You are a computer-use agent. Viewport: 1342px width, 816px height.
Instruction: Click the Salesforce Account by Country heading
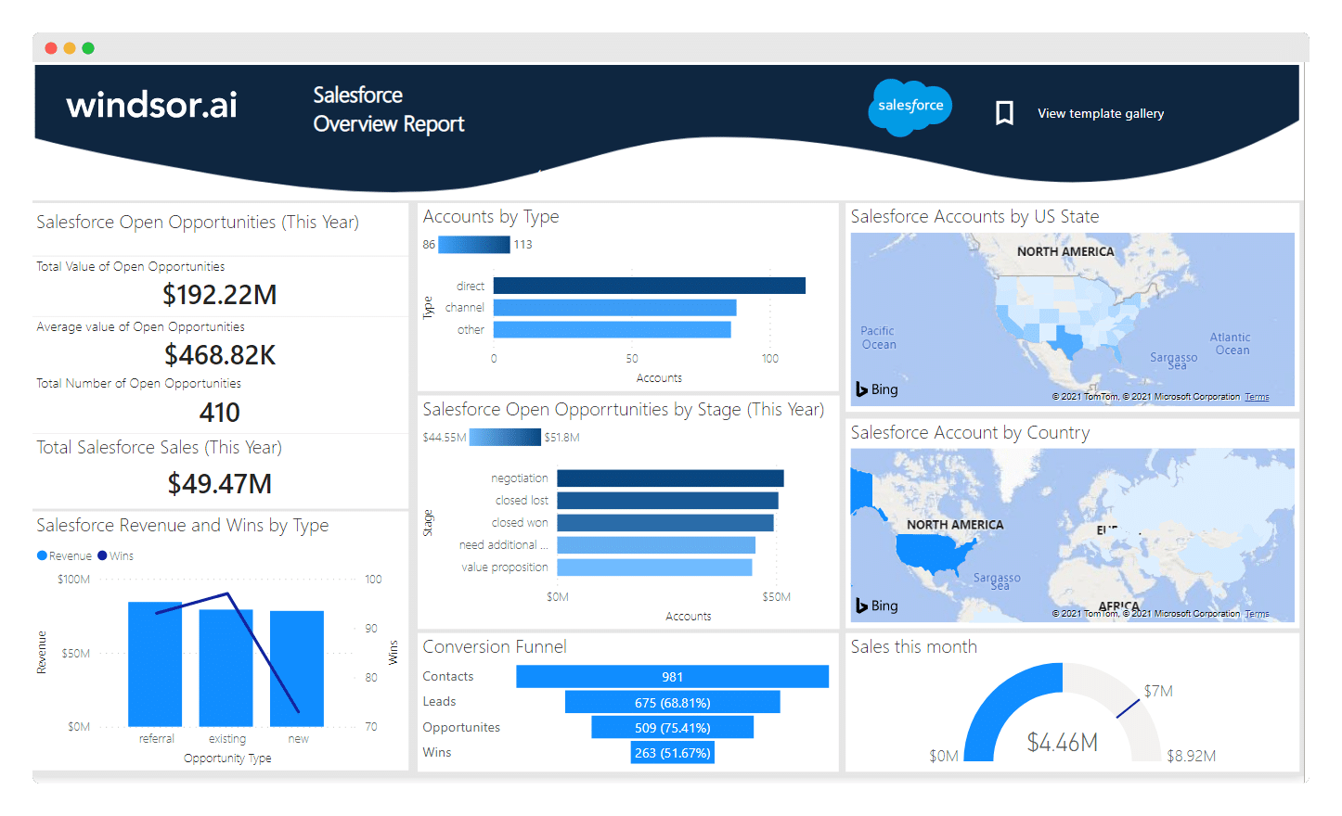coord(971,433)
